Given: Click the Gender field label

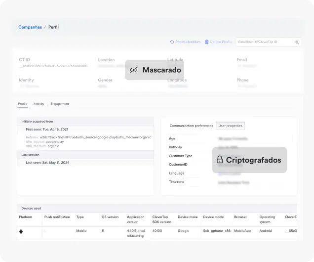Looking at the screenshot, I should 105,80.
